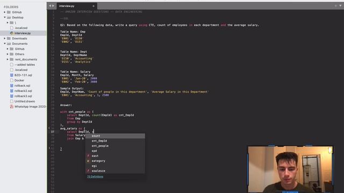Open the WhatsApp Image file
344x193 pixels.
(30, 107)
